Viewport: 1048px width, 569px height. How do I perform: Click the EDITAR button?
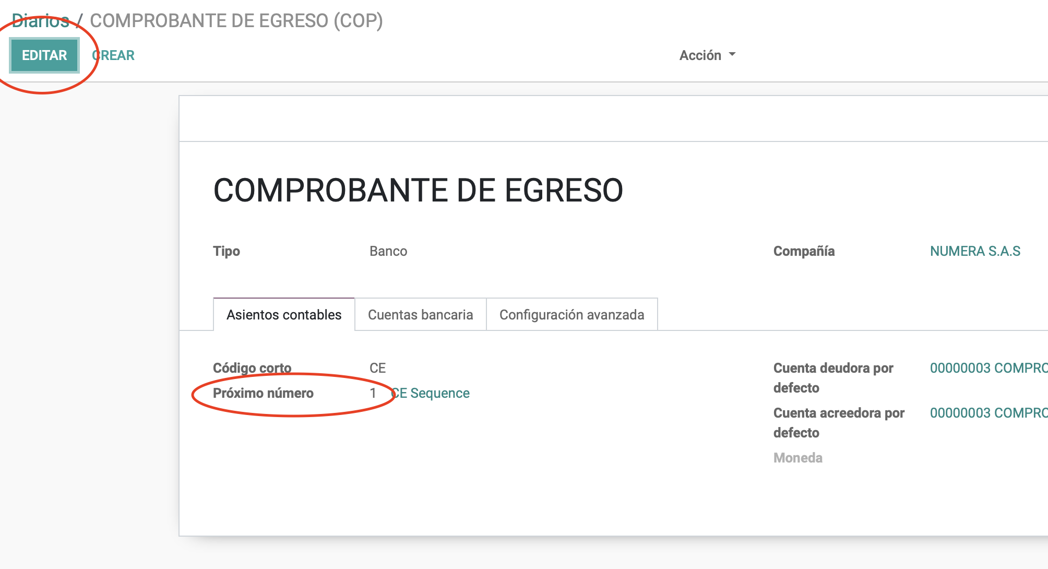44,55
